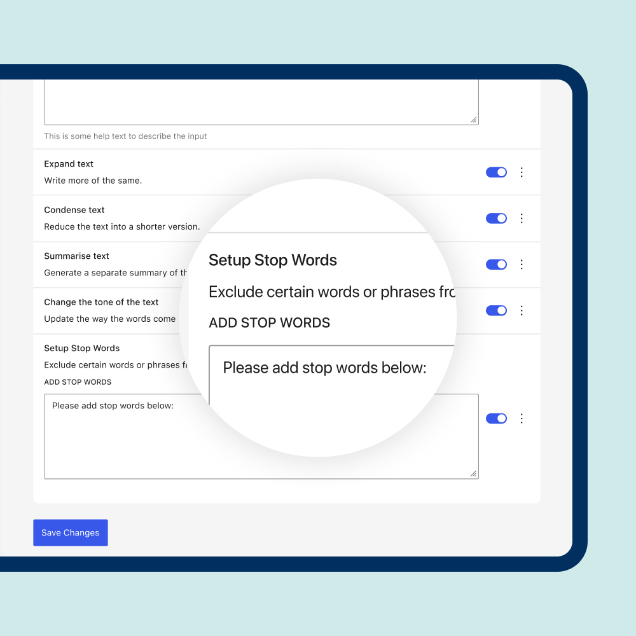636x636 pixels.
Task: Click the magnified ADD STOP WORDS label
Action: [x=269, y=323]
